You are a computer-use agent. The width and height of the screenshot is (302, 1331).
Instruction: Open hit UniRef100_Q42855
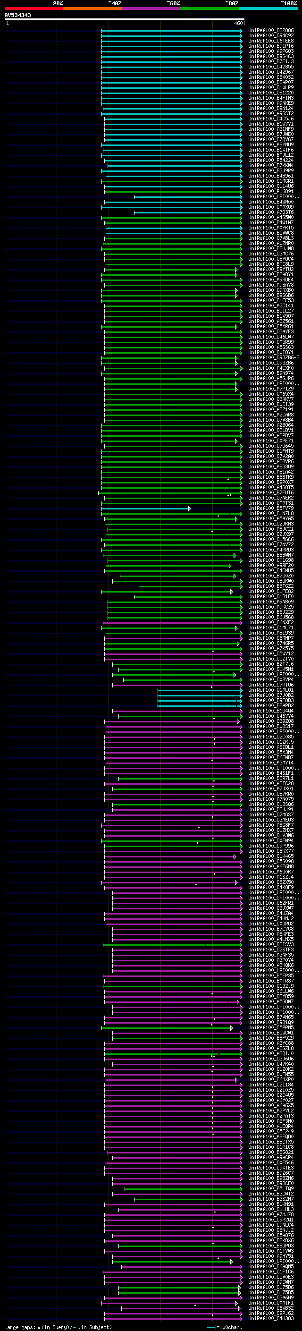tap(270, 67)
